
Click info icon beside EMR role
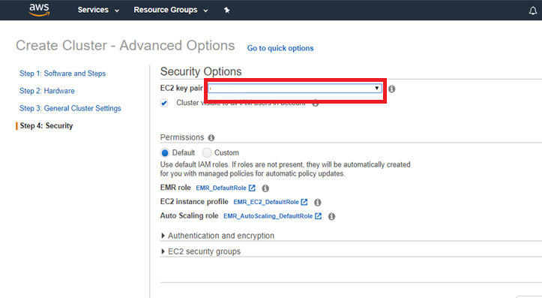265,188
